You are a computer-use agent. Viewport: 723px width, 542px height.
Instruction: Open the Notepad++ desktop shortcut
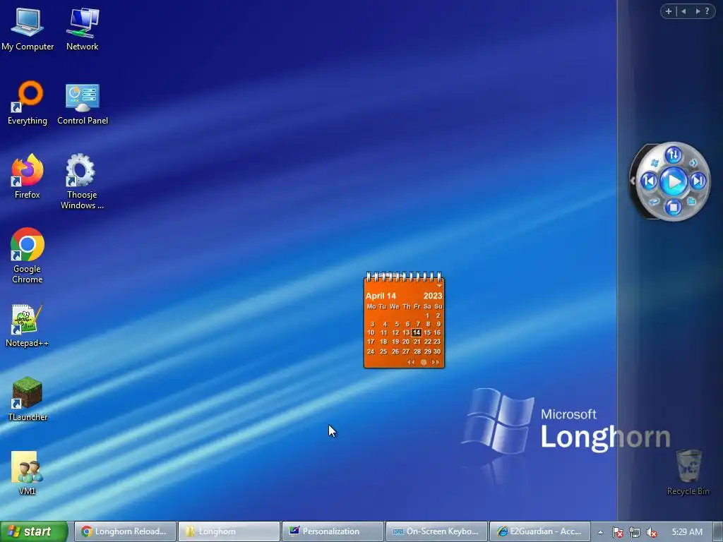tap(28, 325)
